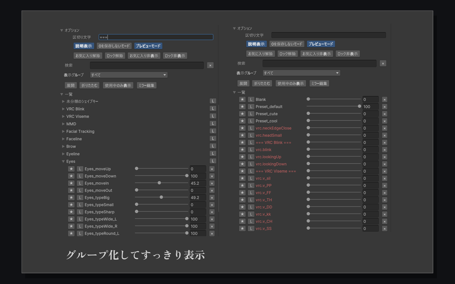Open the 表示グループ dropdown in the left panel
455x284 pixels.
(129, 75)
